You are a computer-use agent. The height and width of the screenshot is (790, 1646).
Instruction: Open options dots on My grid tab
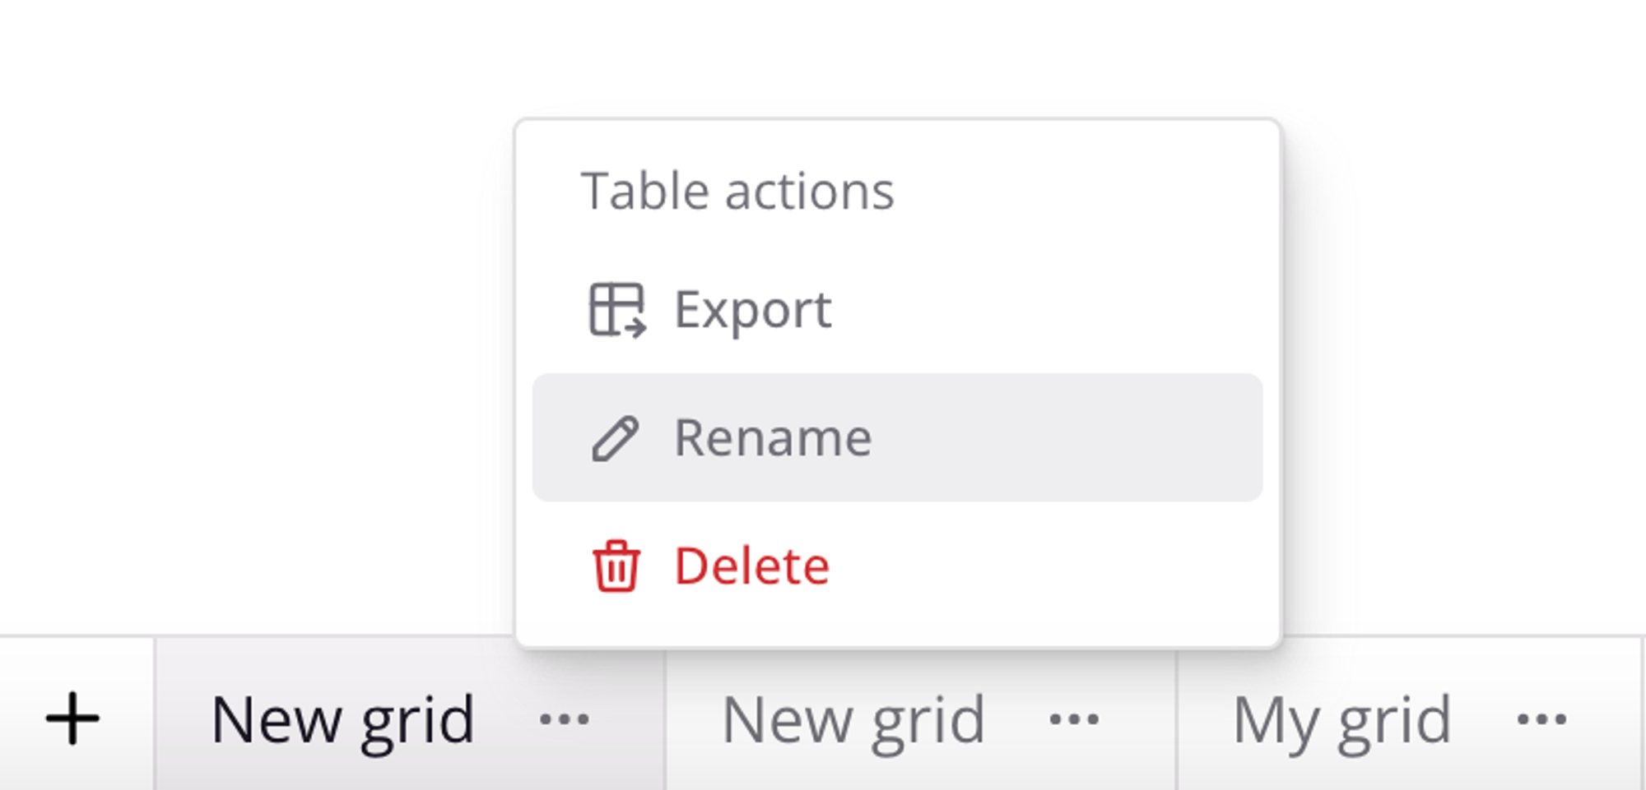(1541, 720)
